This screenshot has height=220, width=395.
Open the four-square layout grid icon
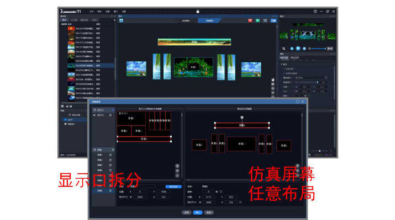click(121, 20)
